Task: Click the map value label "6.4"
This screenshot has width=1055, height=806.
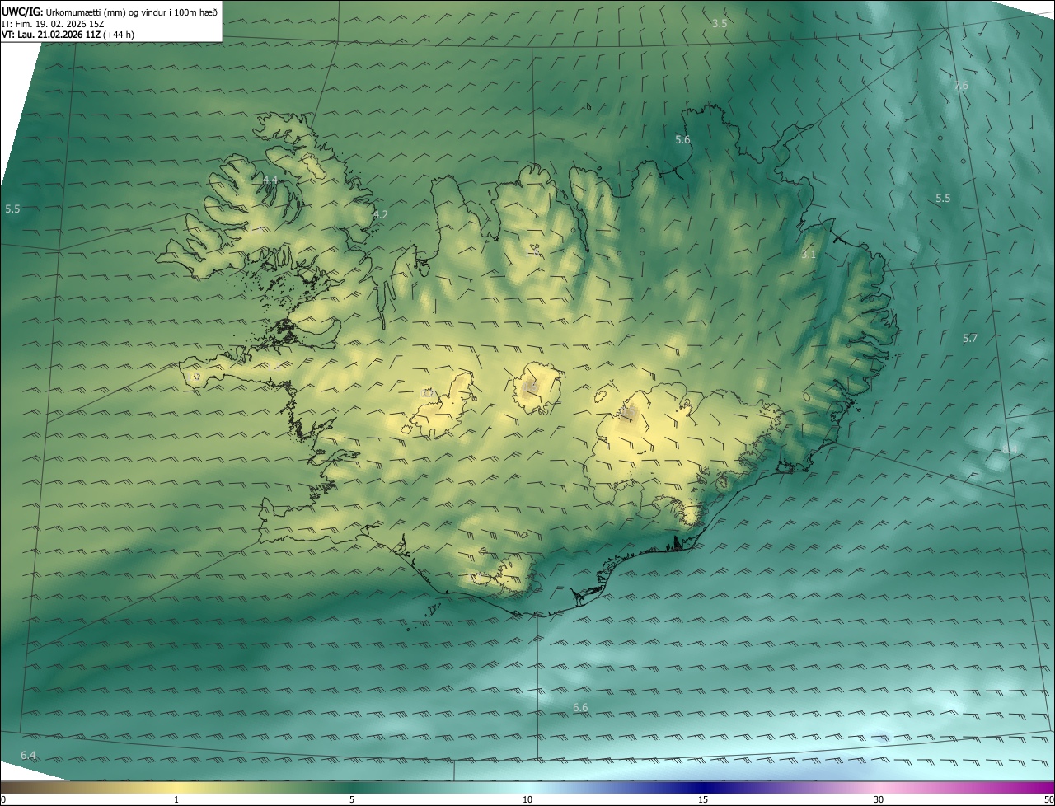Action: pyautogui.click(x=28, y=756)
